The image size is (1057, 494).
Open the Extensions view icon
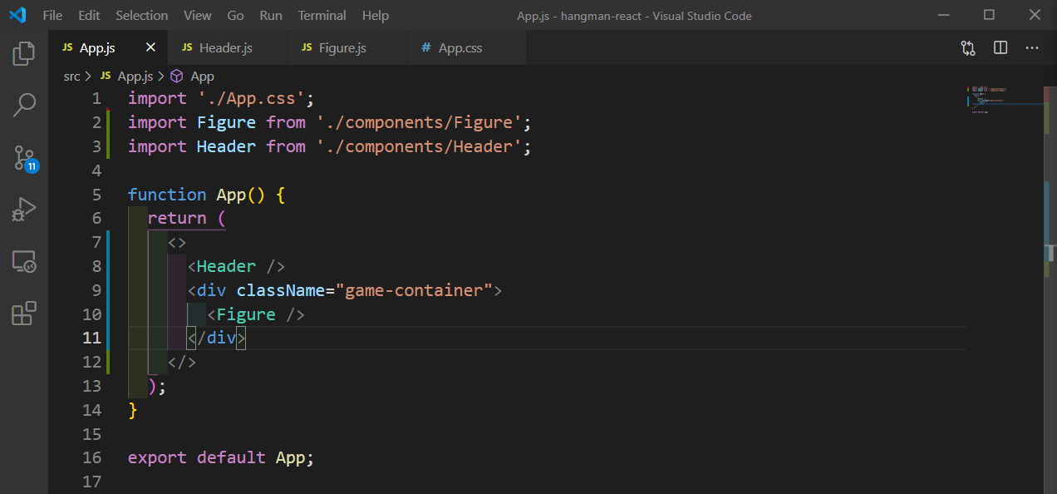click(24, 314)
